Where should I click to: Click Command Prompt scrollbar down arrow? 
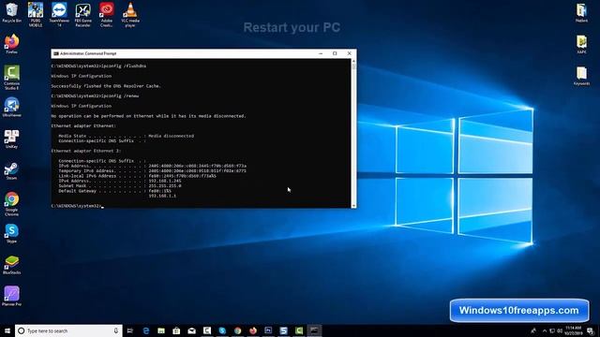353,206
